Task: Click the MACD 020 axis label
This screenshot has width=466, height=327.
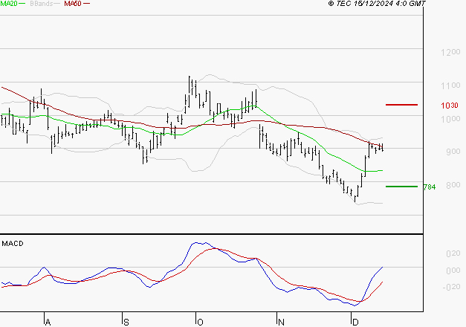Action: 453,253
